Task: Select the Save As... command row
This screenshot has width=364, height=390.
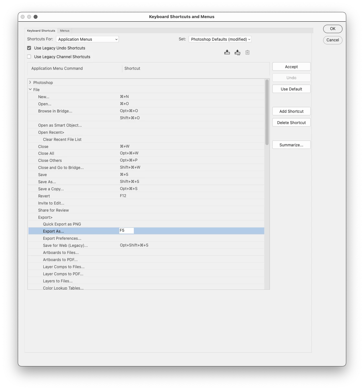Action: click(146, 182)
